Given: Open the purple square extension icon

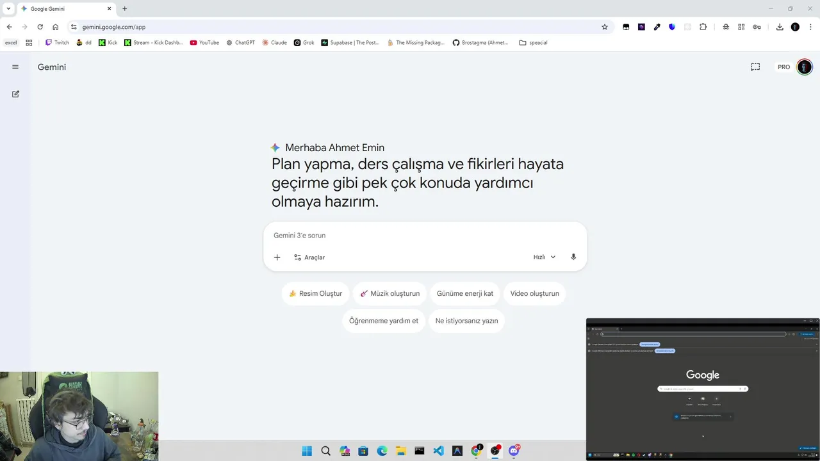Looking at the screenshot, I should [x=641, y=27].
